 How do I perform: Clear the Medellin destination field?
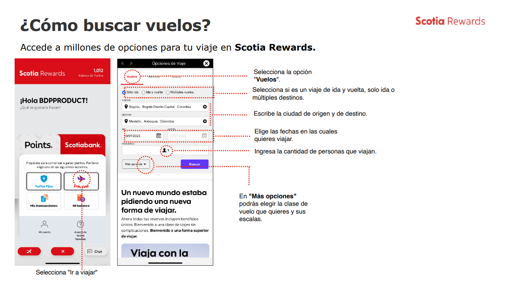coord(205,121)
